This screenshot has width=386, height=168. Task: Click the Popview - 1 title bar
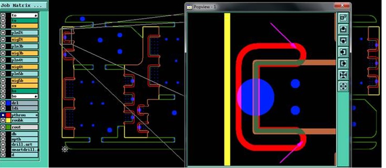tap(261, 7)
